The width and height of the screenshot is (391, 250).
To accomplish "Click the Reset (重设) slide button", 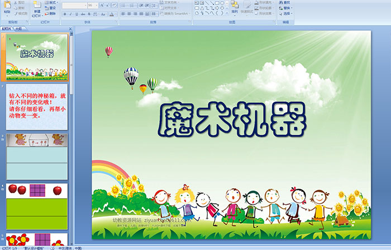I will (x=50, y=8).
